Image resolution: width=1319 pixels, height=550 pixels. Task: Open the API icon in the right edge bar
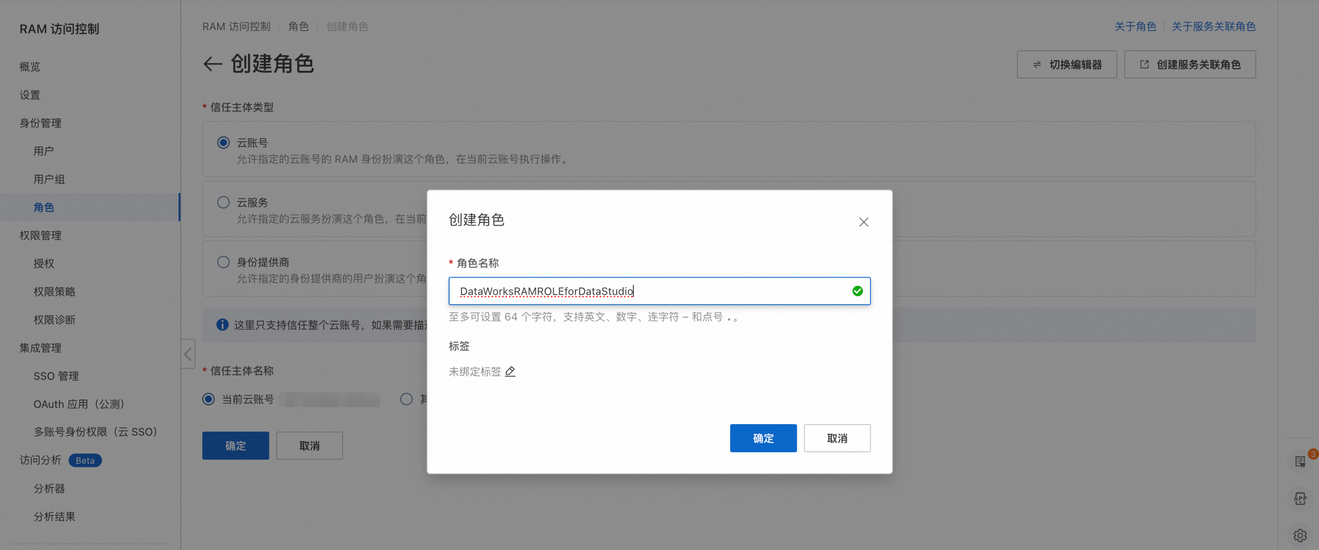[1299, 498]
